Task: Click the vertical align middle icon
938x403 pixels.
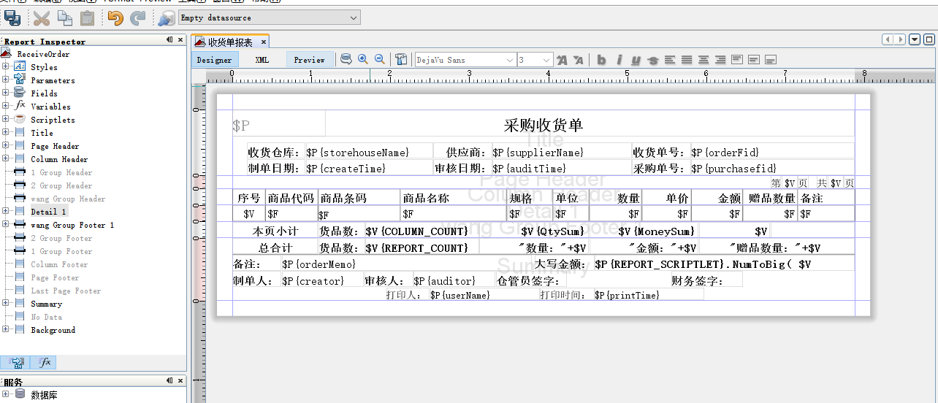Action: [754, 60]
